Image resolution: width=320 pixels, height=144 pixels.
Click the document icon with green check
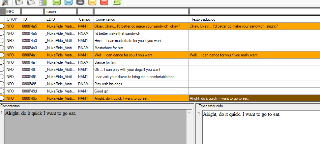tap(19, 2)
